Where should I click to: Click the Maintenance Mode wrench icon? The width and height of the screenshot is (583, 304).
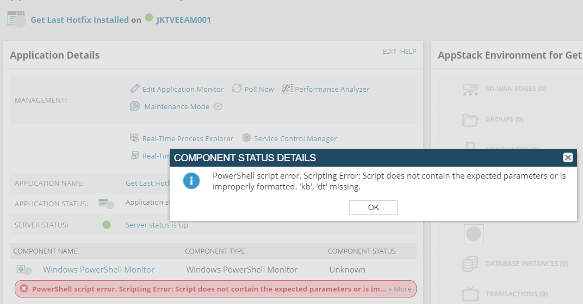134,106
